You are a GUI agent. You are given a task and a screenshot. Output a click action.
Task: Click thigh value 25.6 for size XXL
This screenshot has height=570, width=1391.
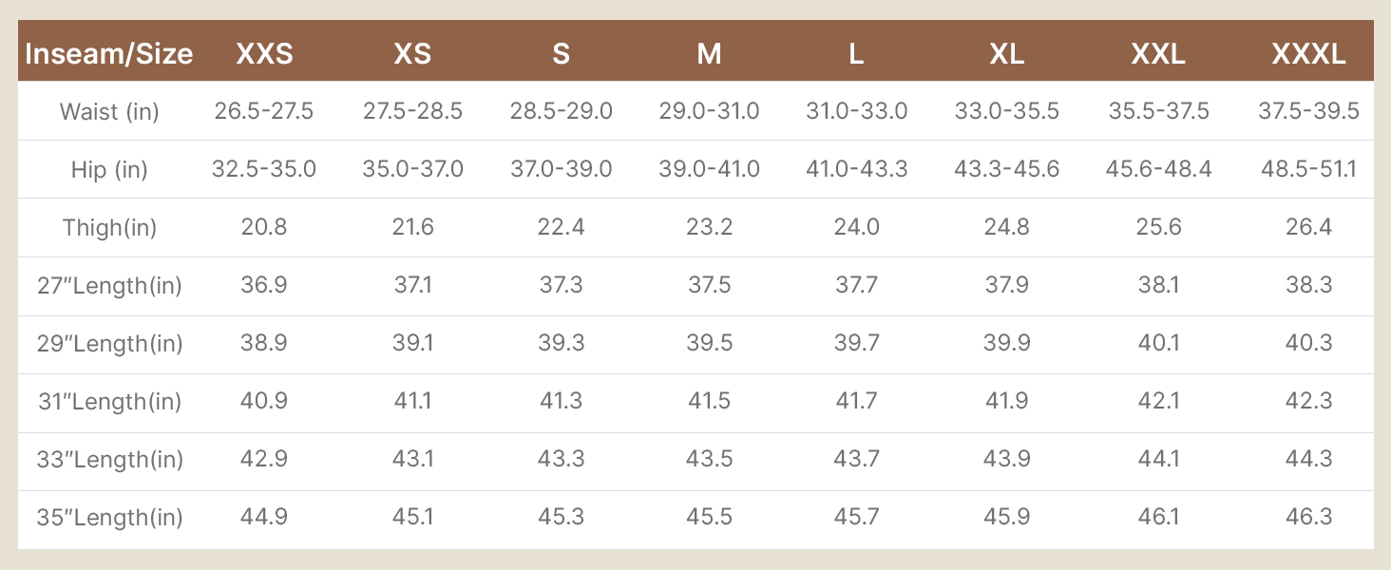(x=1158, y=227)
